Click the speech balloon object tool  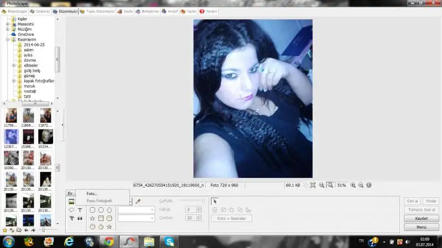pyautogui.click(x=72, y=210)
